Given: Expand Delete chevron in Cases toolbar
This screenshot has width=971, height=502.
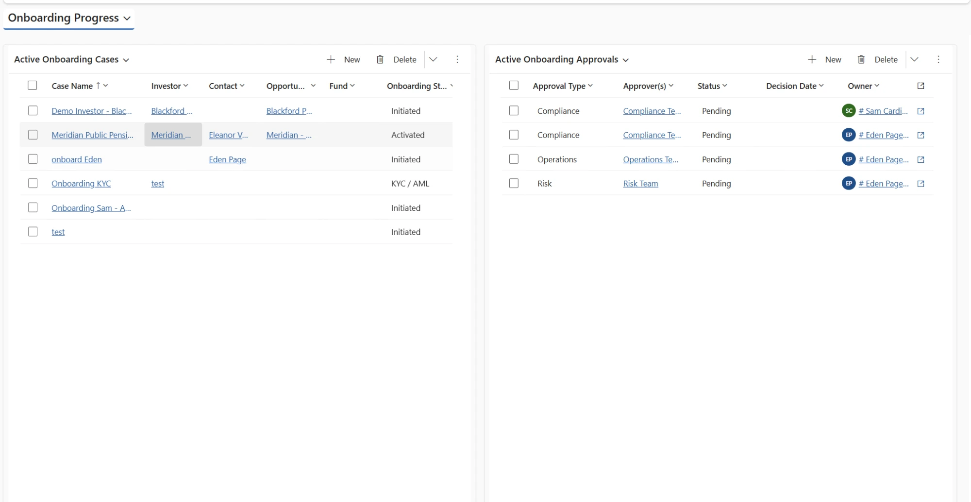Looking at the screenshot, I should tap(433, 59).
